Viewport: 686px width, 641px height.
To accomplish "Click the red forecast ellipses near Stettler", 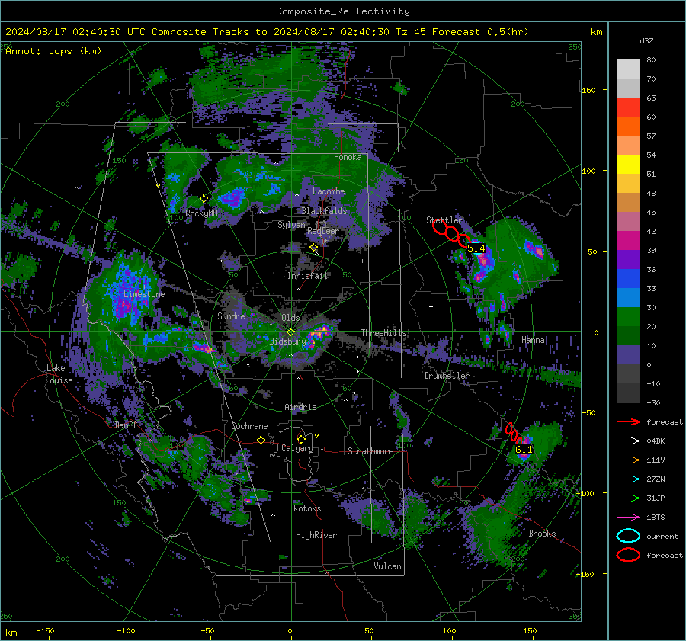I will [x=451, y=232].
